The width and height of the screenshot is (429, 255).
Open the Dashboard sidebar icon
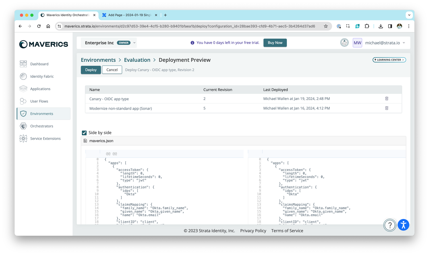(23, 64)
